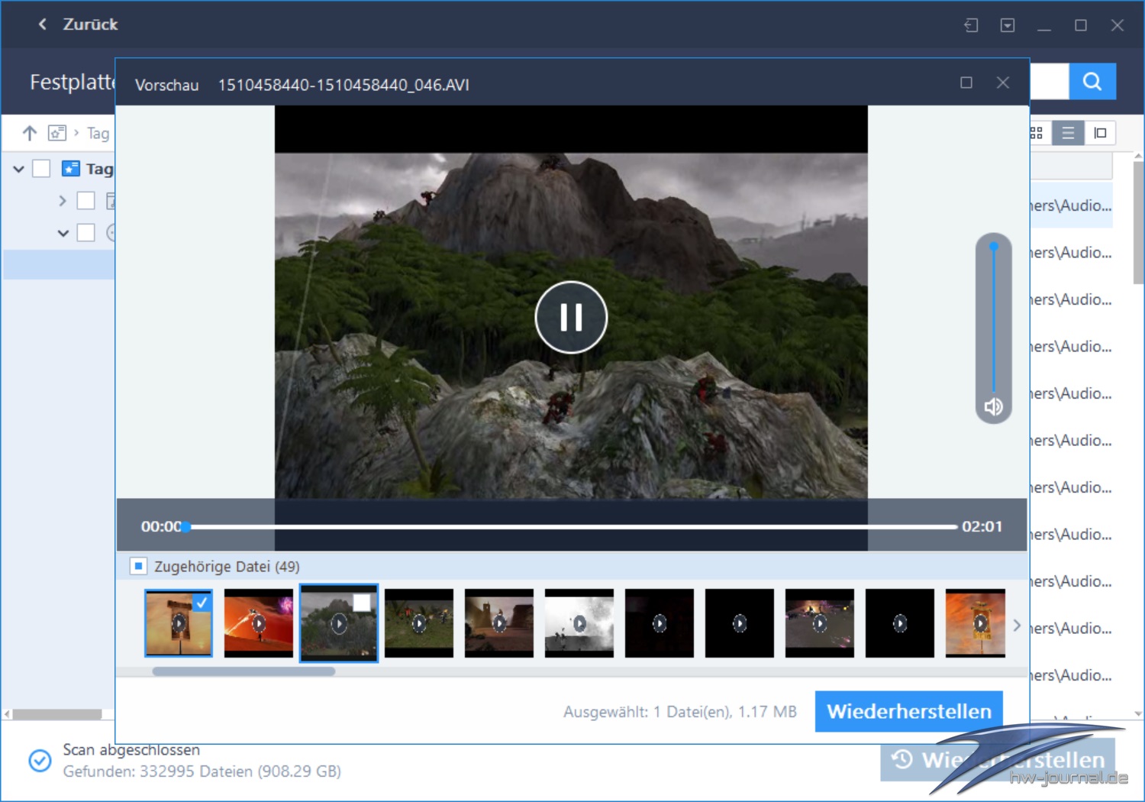This screenshot has height=802, width=1145.
Task: Check the Tag tree root checkbox
Action: point(41,169)
